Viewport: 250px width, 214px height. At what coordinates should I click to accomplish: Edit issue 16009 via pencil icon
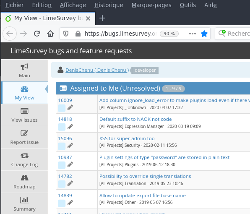(70, 107)
